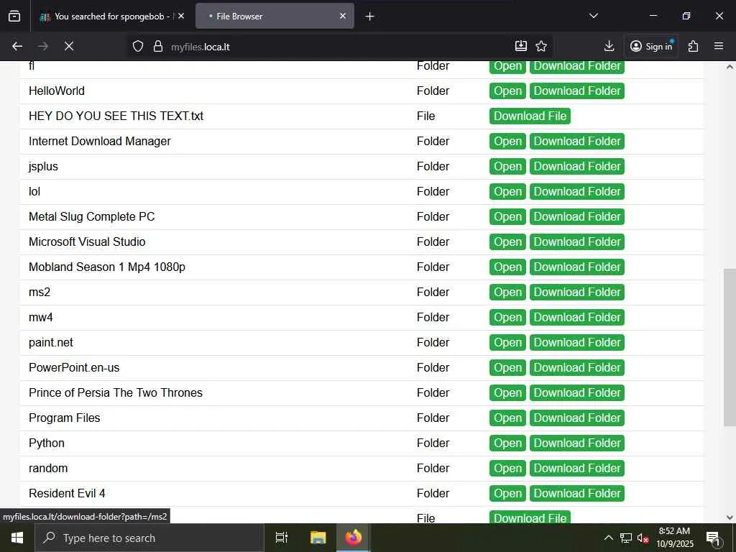Open the downloads arrow icon
This screenshot has width=736, height=552.
pyautogui.click(x=609, y=46)
